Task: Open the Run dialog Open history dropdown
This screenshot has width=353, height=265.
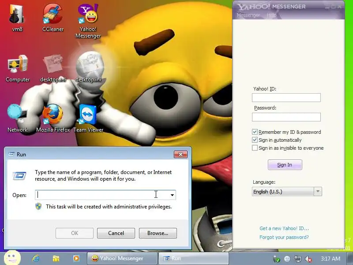Action: click(x=172, y=195)
